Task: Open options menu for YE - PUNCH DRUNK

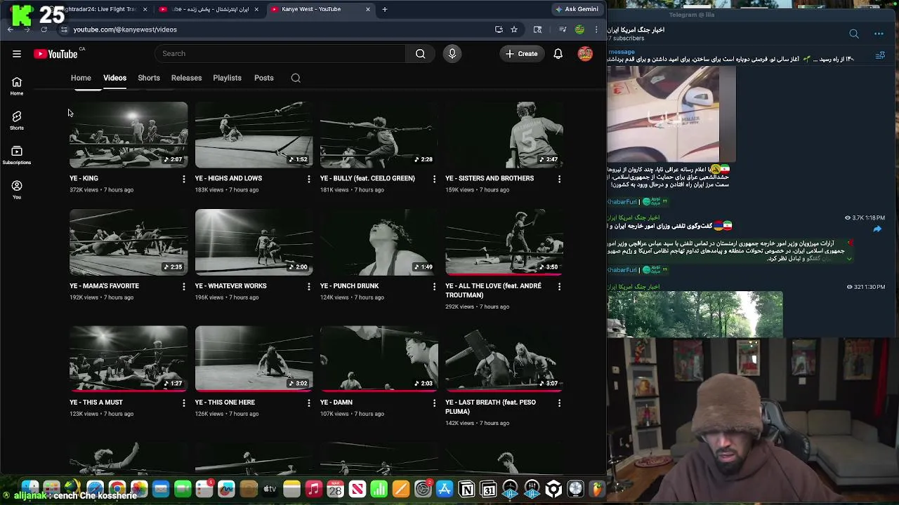Action: [433, 286]
